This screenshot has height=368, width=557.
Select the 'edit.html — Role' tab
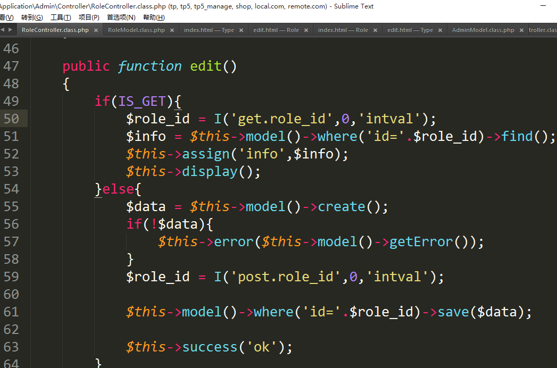tap(276, 30)
